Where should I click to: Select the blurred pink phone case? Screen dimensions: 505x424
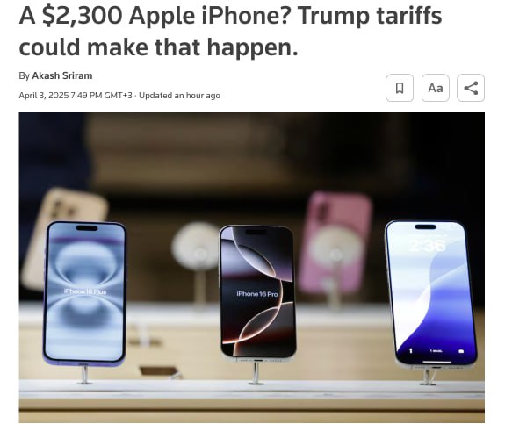[335, 241]
